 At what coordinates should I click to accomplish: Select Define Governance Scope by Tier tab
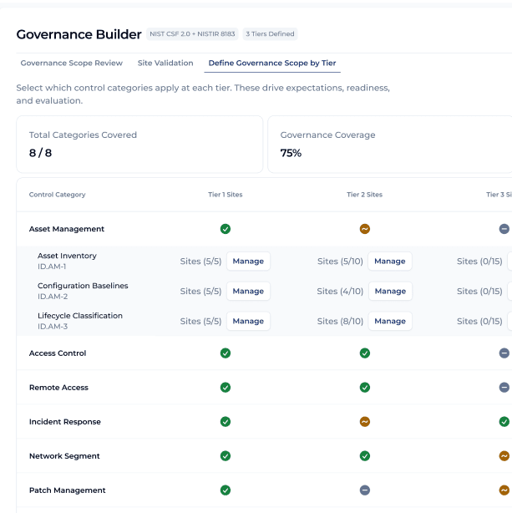tap(272, 63)
